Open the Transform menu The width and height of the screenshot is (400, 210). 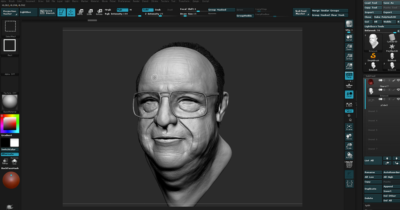pyautogui.click(x=184, y=1)
